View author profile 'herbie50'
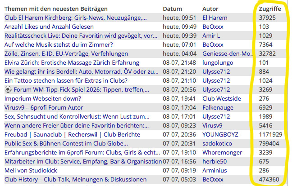Image resolution: width=292 pixels, height=186 pixels. 214,161
